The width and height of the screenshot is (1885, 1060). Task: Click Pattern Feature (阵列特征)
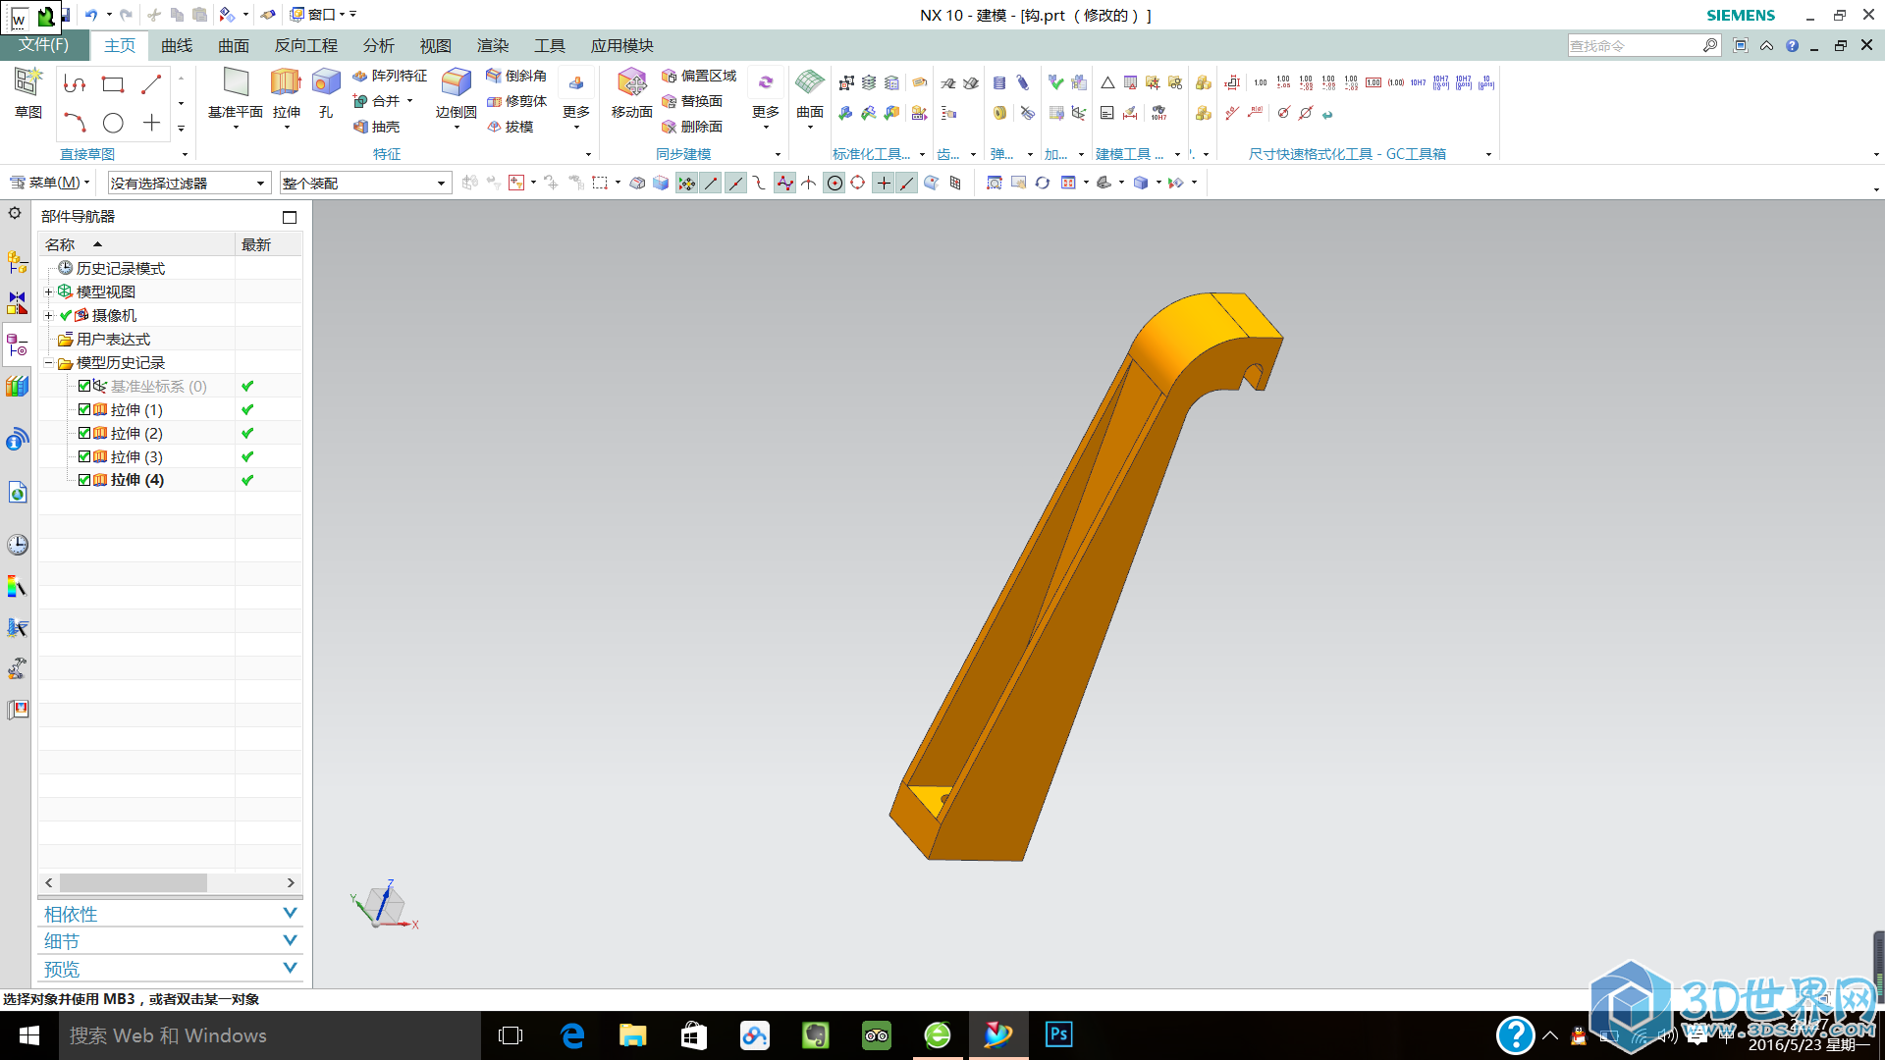coord(390,76)
